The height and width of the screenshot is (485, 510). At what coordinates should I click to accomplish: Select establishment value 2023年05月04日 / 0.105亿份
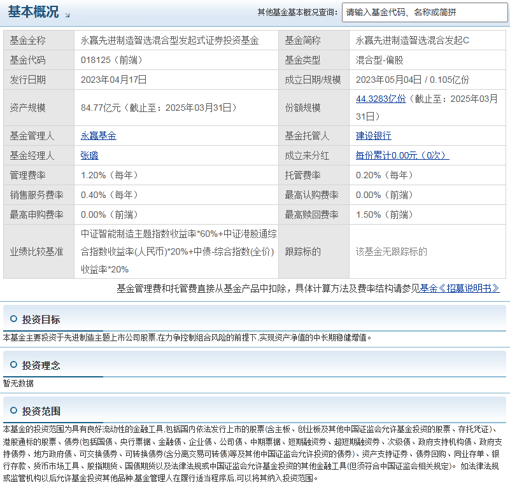click(x=413, y=80)
